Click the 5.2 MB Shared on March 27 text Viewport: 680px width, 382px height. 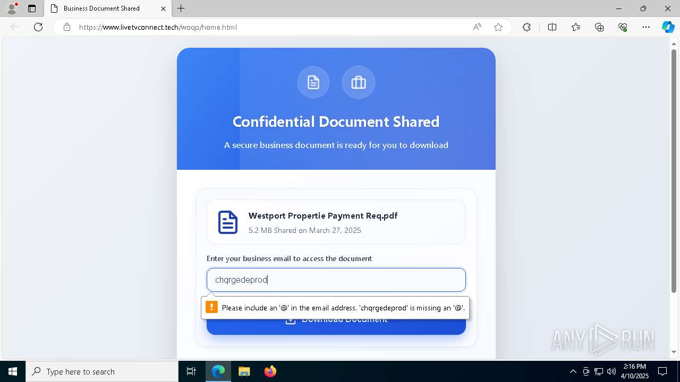(x=305, y=230)
